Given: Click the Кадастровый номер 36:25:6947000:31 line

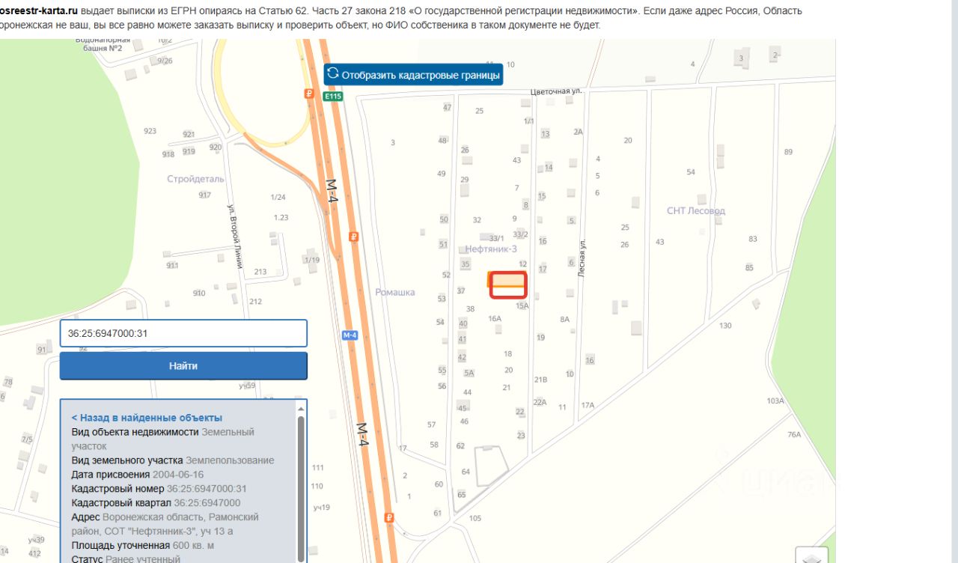Looking at the screenshot, I should 159,488.
